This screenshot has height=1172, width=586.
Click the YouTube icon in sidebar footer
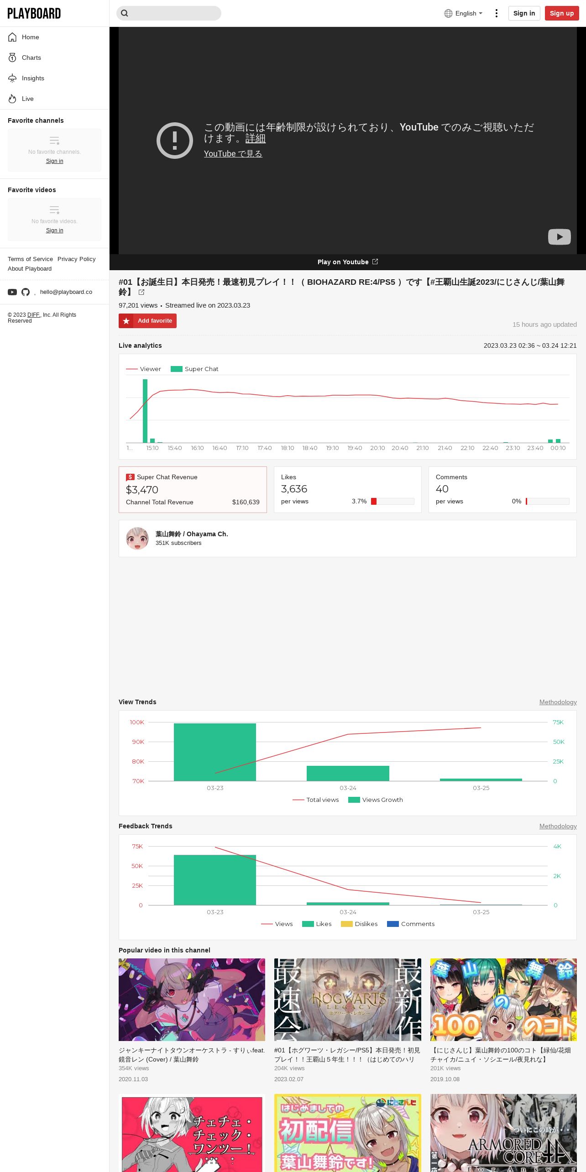12,292
